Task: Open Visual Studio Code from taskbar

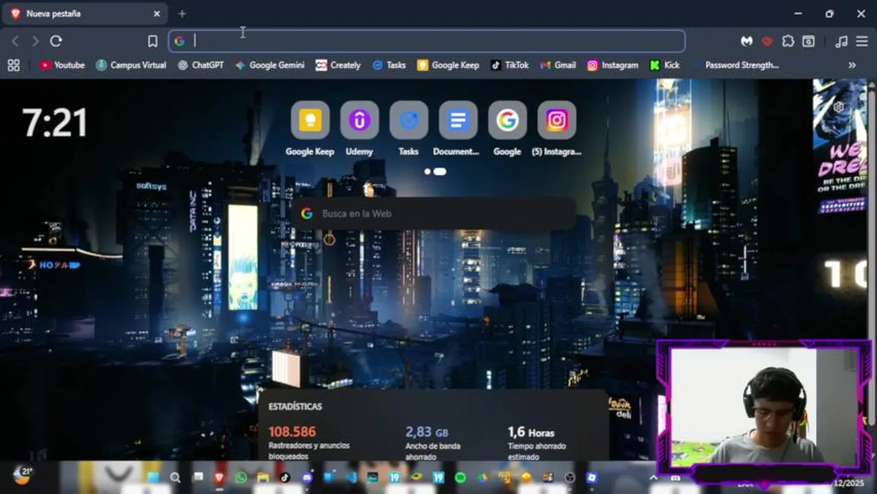Action: [x=351, y=478]
